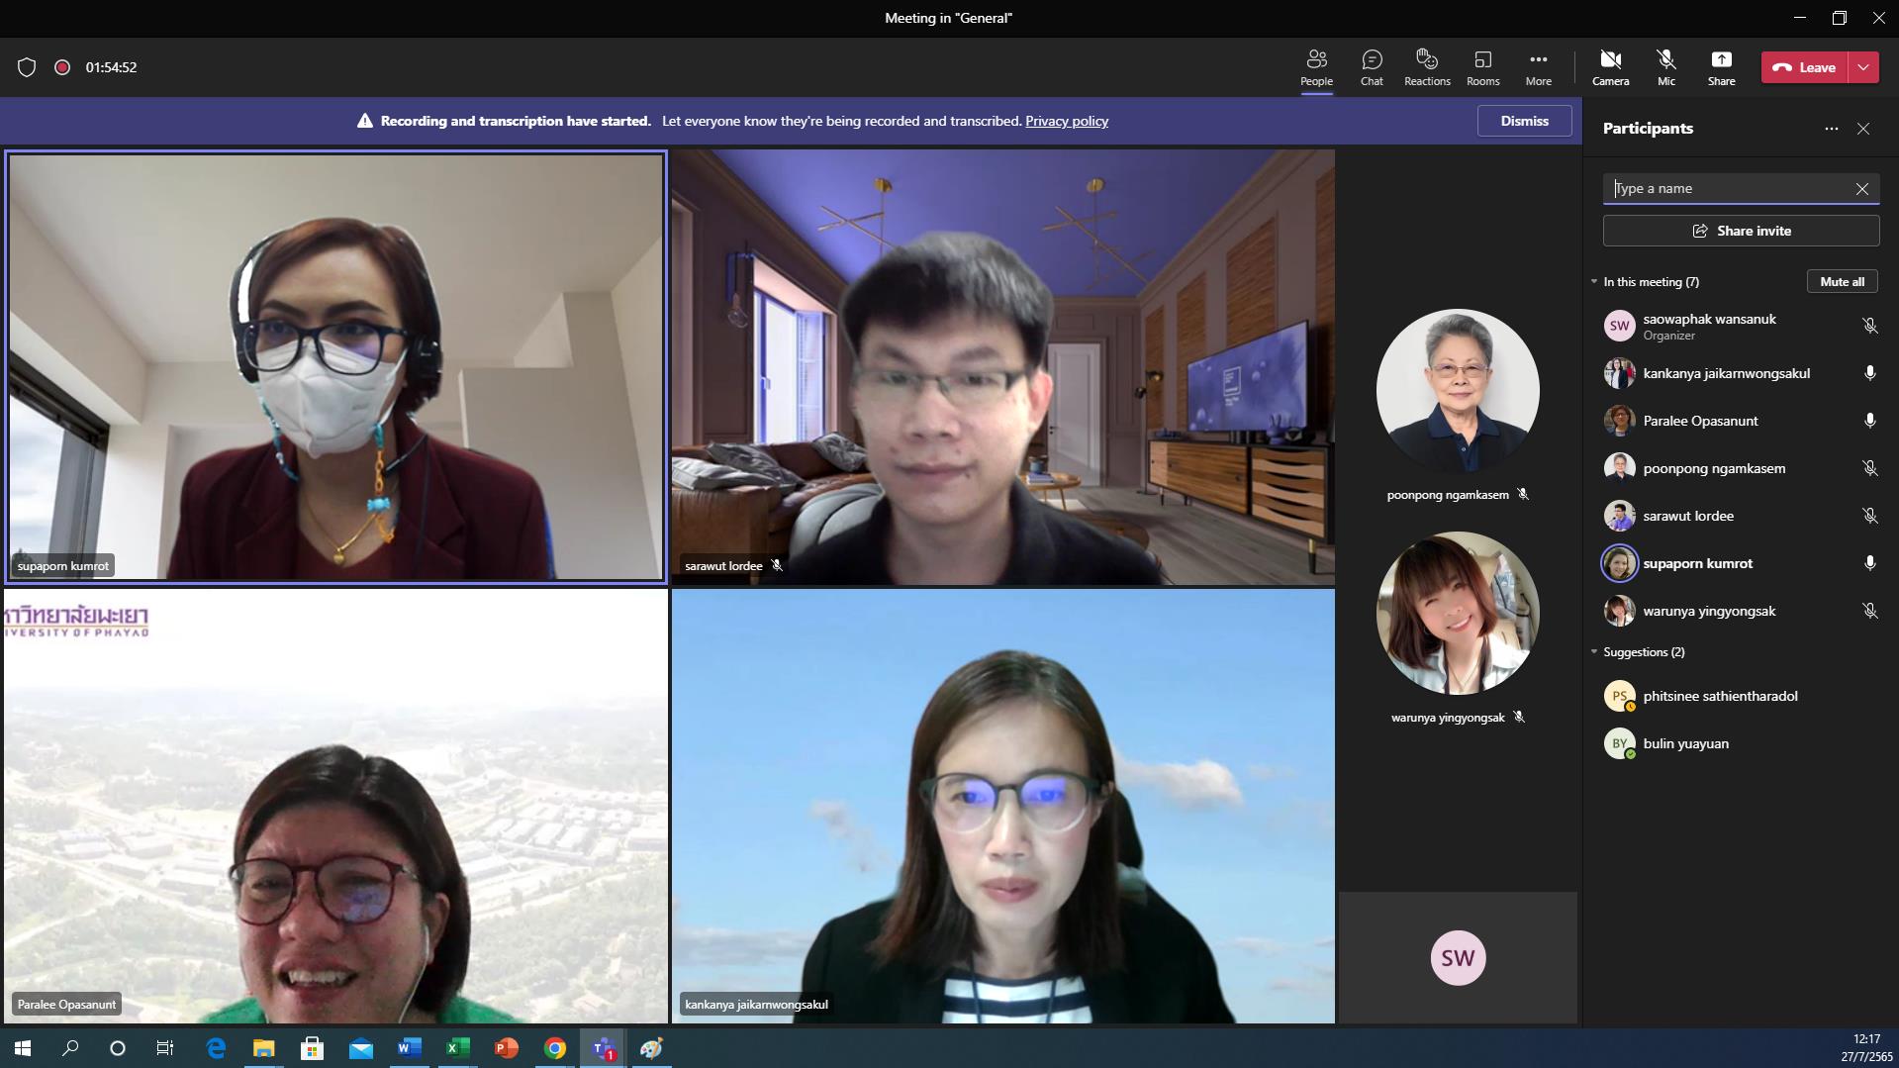Switch to Google Chrome in taskbar
This screenshot has width=1899, height=1068.
point(554,1048)
